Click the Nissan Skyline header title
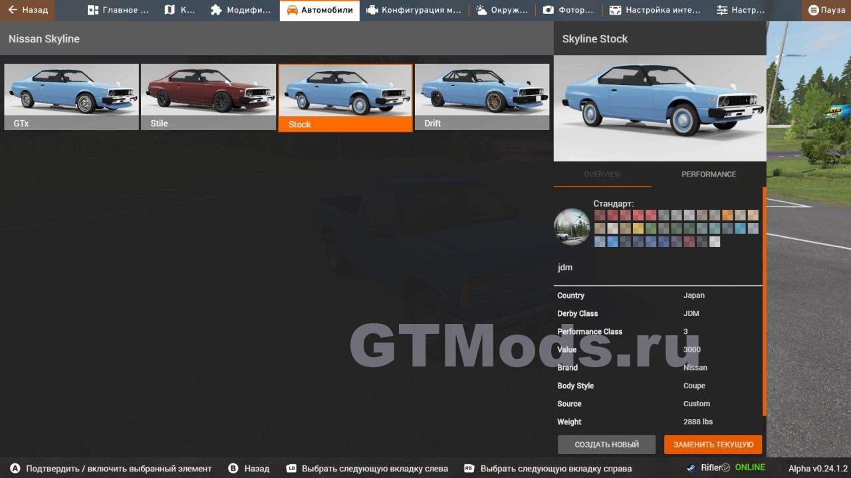851x478 pixels. 44,39
